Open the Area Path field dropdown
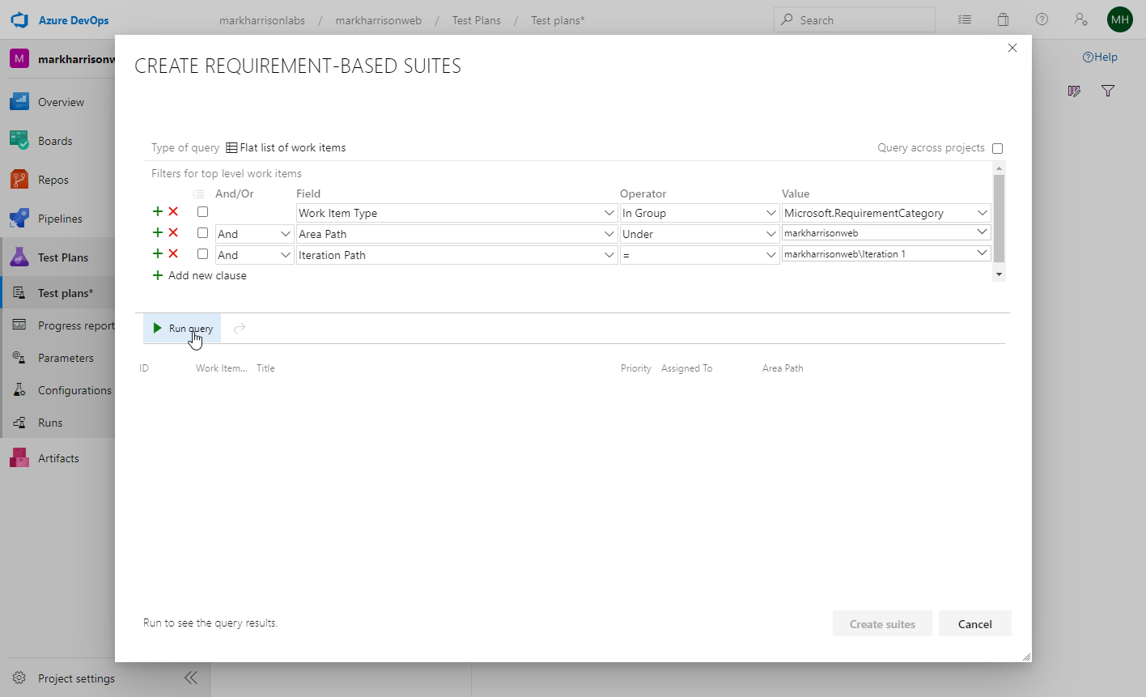The image size is (1146, 697). 609,234
